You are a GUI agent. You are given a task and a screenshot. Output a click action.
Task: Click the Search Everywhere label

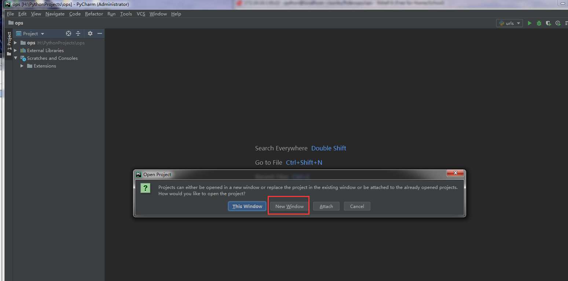pyautogui.click(x=281, y=148)
